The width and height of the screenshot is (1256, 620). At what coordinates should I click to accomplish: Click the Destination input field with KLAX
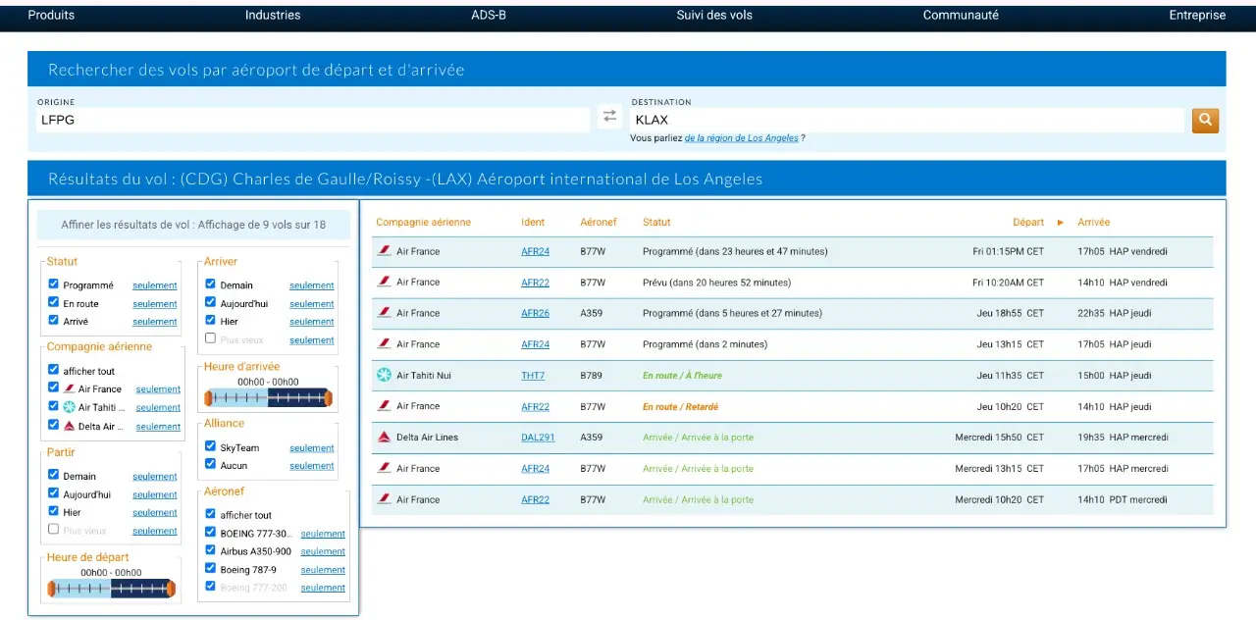coord(908,120)
